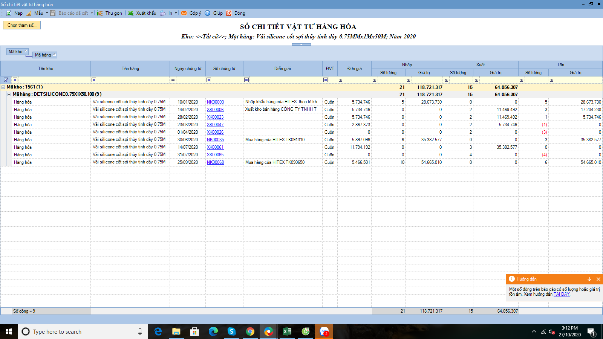
Task: Click the Thu gọn toolbar label
Action: (x=114, y=13)
